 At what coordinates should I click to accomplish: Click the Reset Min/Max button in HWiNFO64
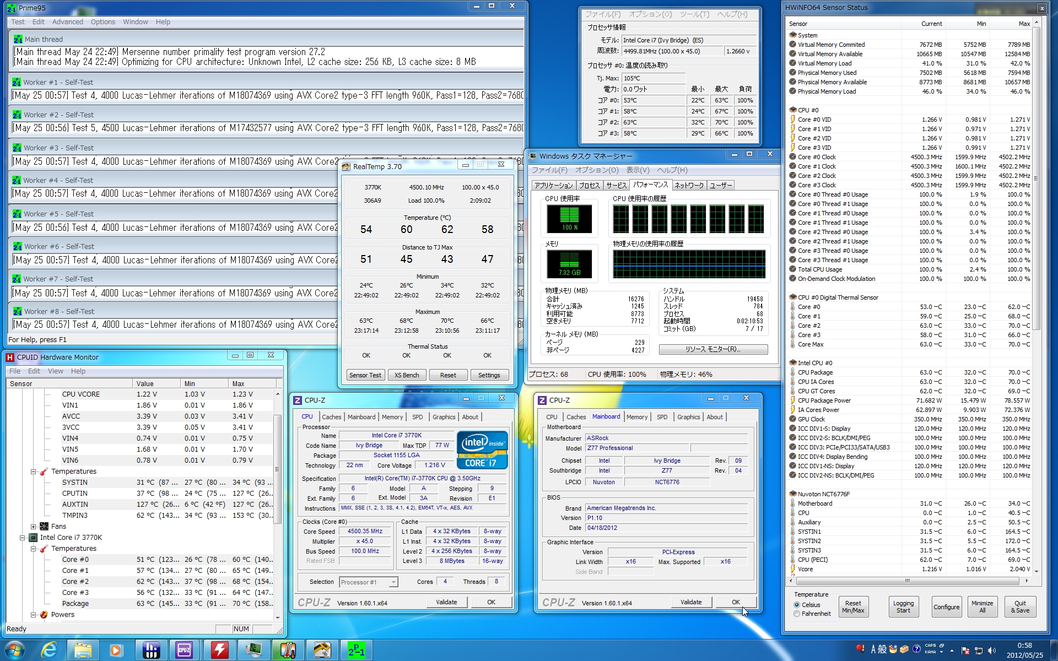(x=852, y=606)
